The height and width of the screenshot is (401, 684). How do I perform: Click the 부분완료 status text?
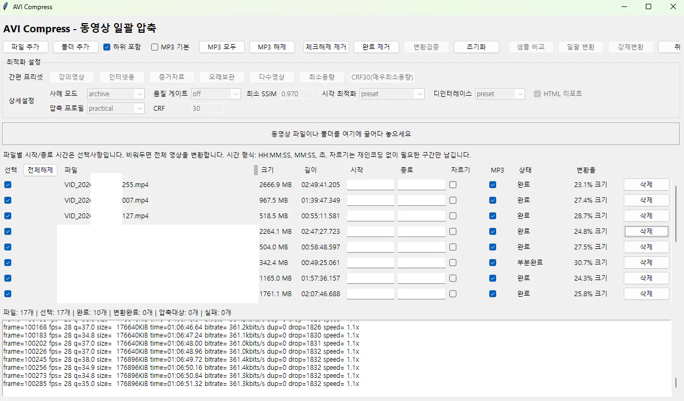point(530,263)
